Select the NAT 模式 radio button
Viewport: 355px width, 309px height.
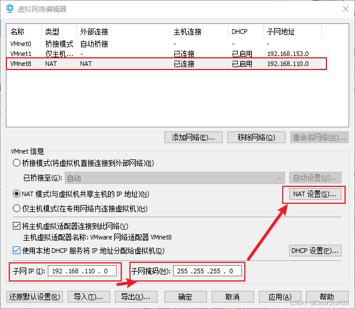(x=16, y=194)
